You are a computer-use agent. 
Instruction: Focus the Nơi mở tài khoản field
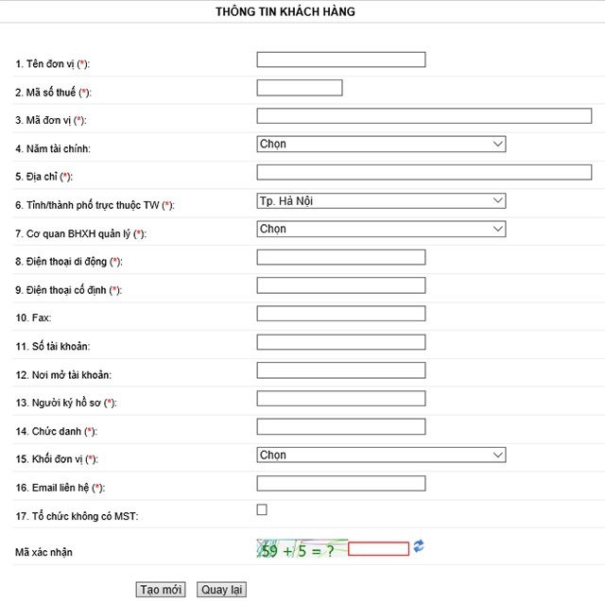(341, 370)
